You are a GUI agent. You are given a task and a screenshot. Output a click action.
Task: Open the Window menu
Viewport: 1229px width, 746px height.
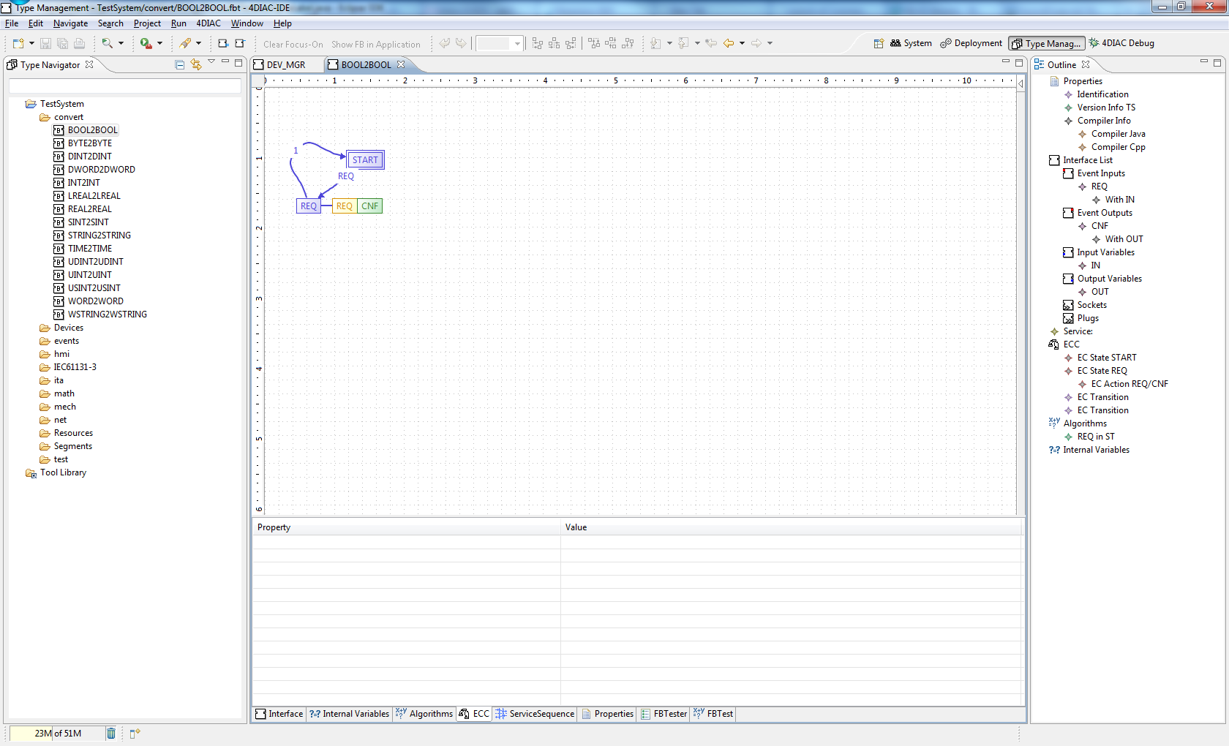pos(247,23)
